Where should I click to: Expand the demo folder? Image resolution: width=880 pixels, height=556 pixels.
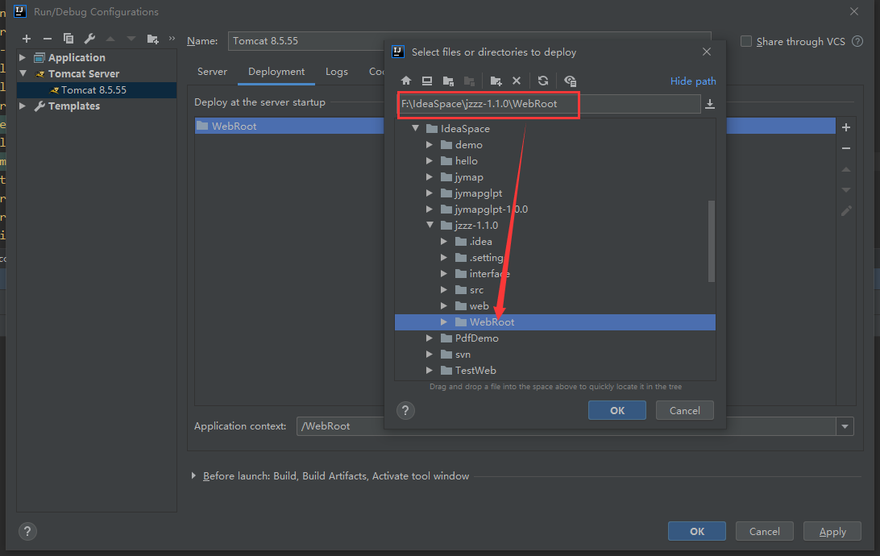pos(430,145)
